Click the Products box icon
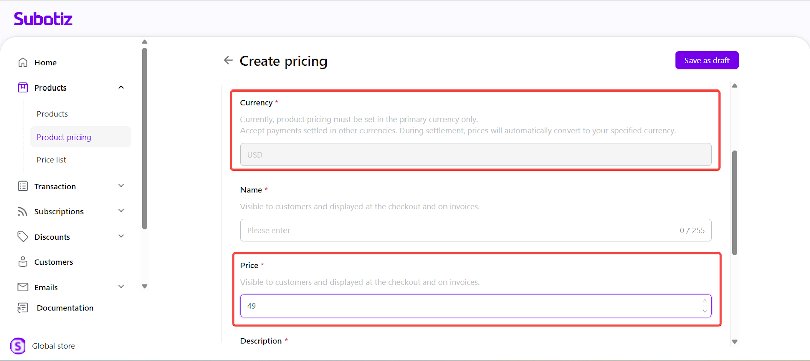The width and height of the screenshot is (810, 361). pyautogui.click(x=23, y=87)
